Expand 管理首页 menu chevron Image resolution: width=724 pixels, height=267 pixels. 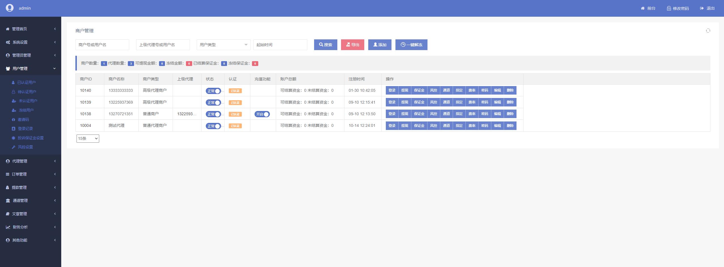(55, 29)
